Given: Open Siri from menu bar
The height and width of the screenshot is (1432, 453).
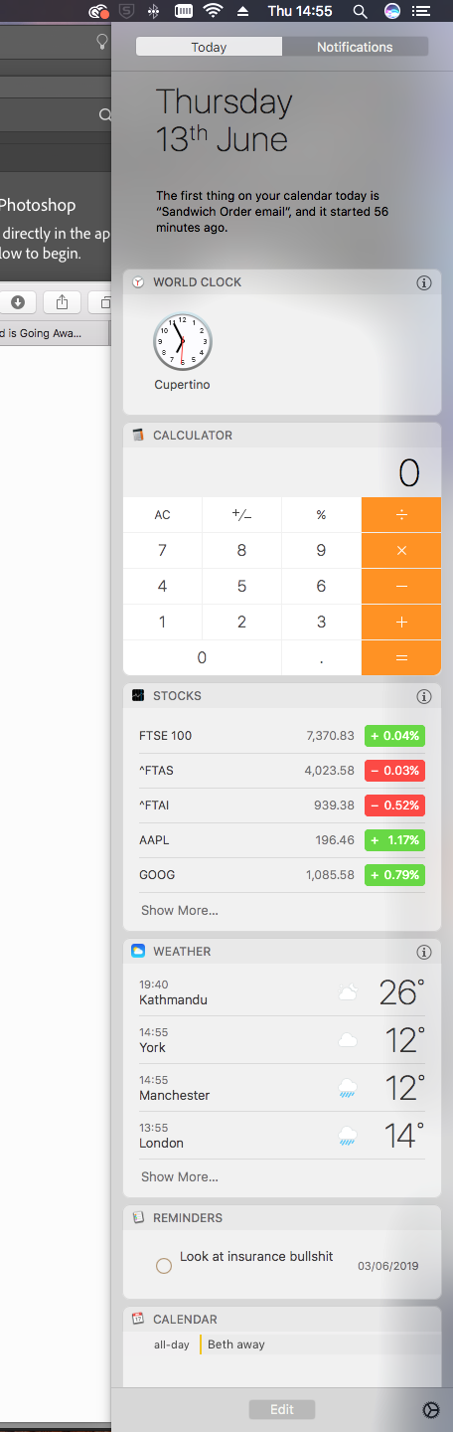Looking at the screenshot, I should (x=391, y=11).
